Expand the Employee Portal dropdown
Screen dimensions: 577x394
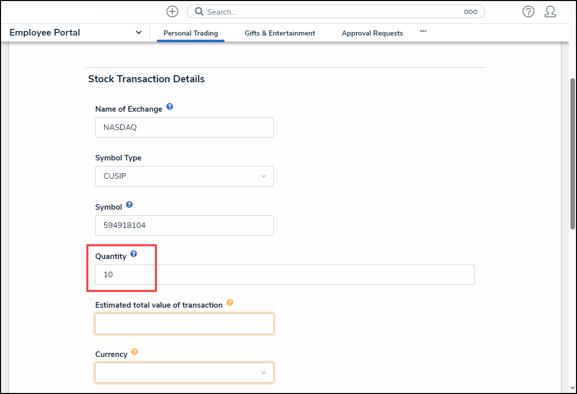click(139, 32)
